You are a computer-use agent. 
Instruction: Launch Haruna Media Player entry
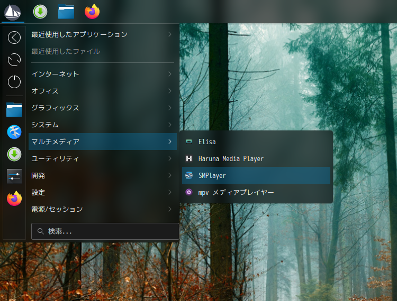[x=256, y=158]
